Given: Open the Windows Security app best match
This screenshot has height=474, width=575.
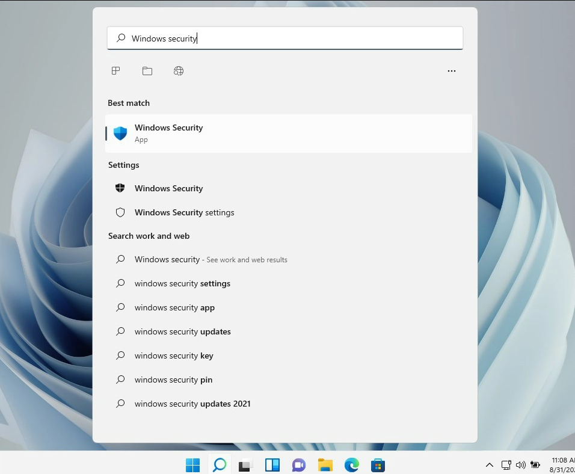Looking at the screenshot, I should (x=168, y=133).
